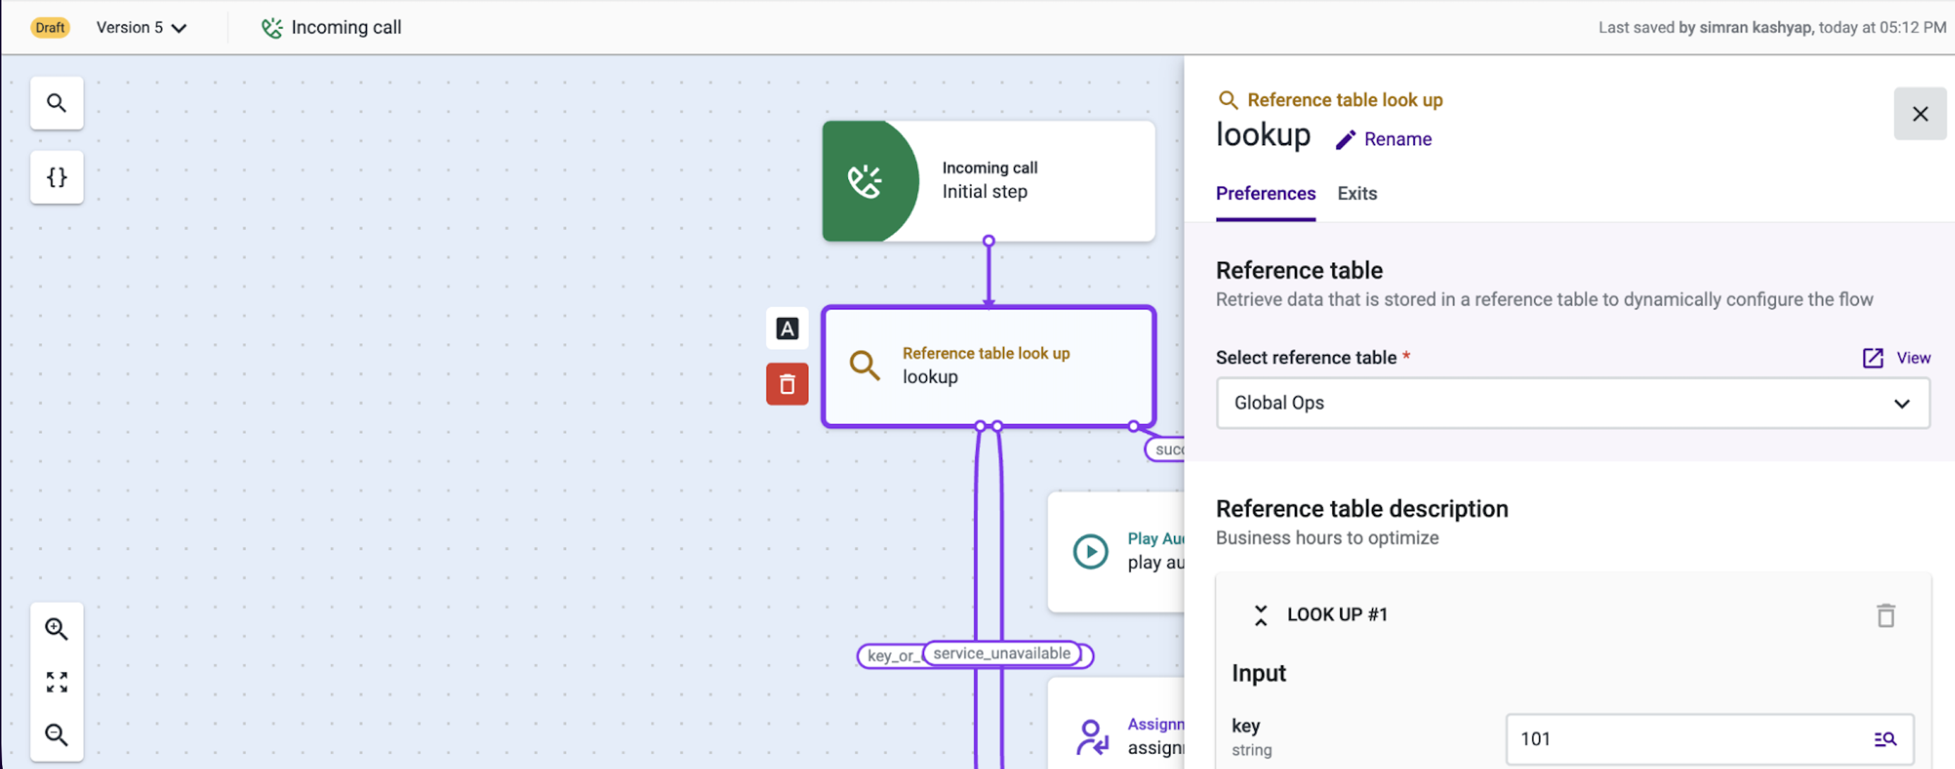Viewport: 1955px width, 769px height.
Task: Select the Reference table look up node
Action: pos(989,366)
